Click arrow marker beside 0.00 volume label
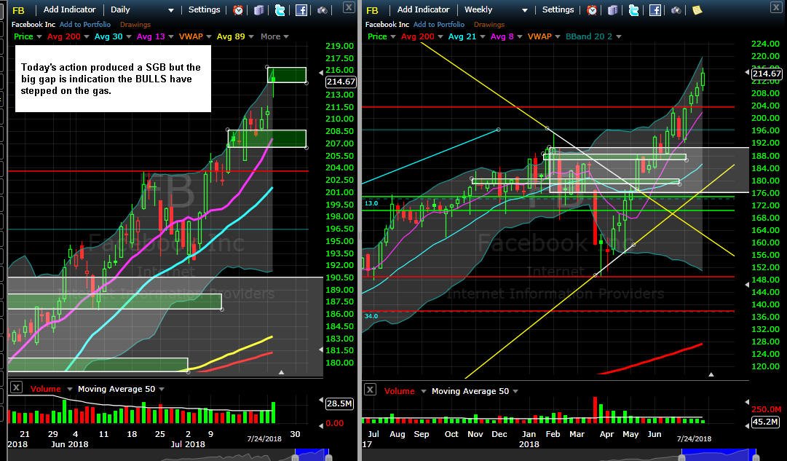787x461 pixels. pyautogui.click(x=321, y=426)
